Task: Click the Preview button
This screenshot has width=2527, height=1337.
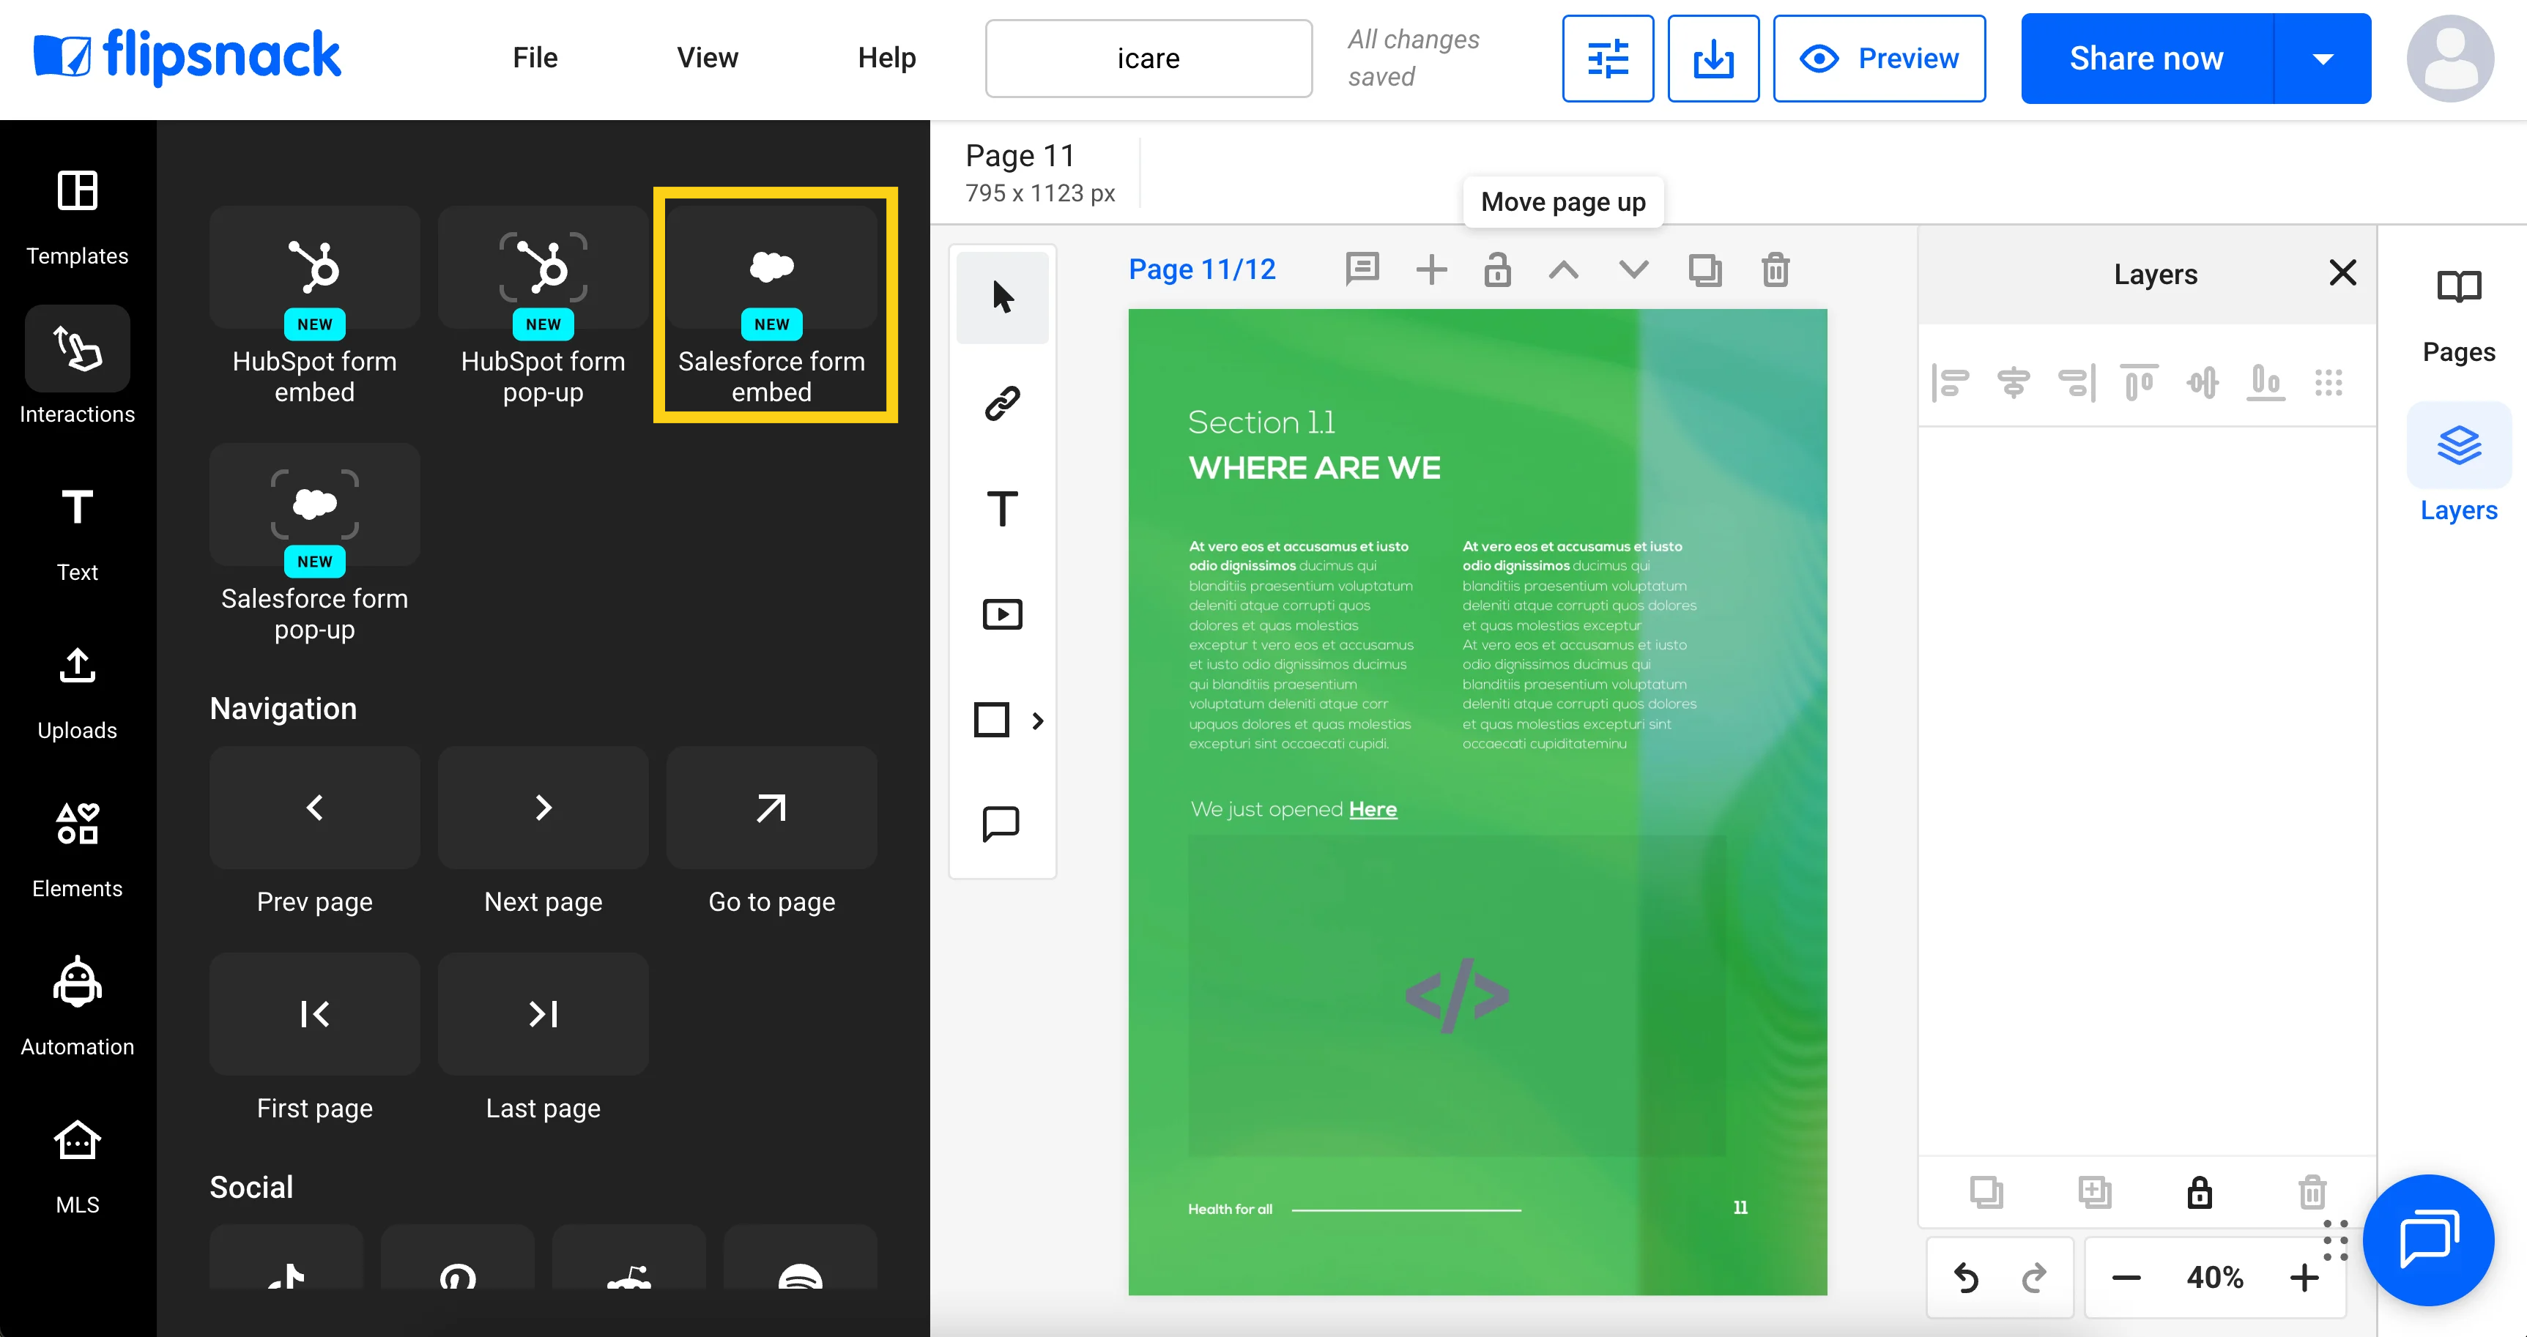Action: tap(1879, 59)
